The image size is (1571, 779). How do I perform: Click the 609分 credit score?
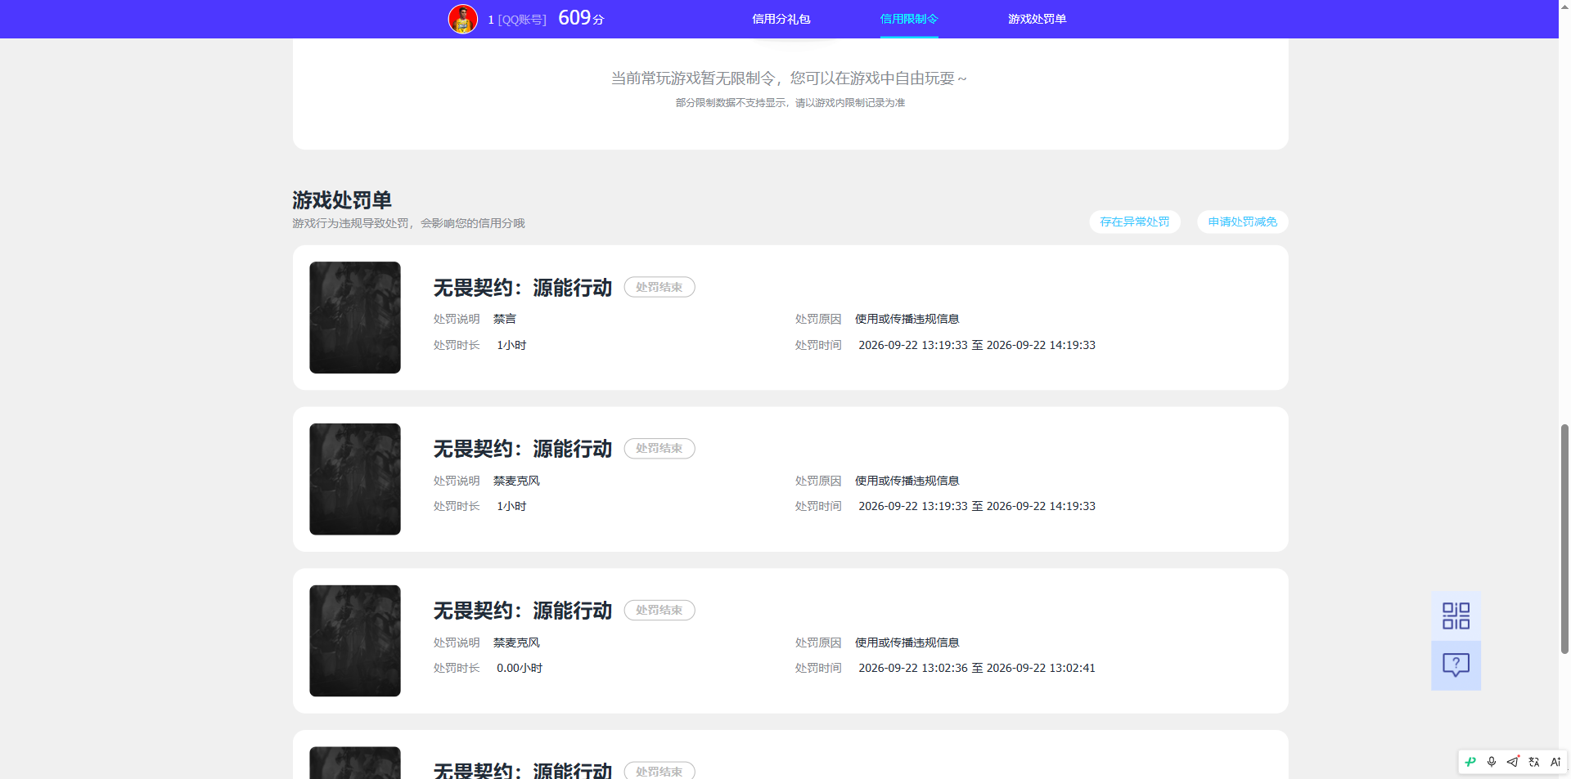(581, 18)
